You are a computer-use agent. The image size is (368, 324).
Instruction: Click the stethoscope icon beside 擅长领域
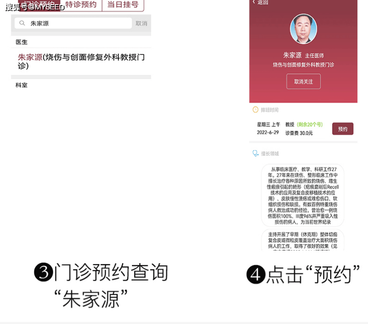click(x=256, y=153)
